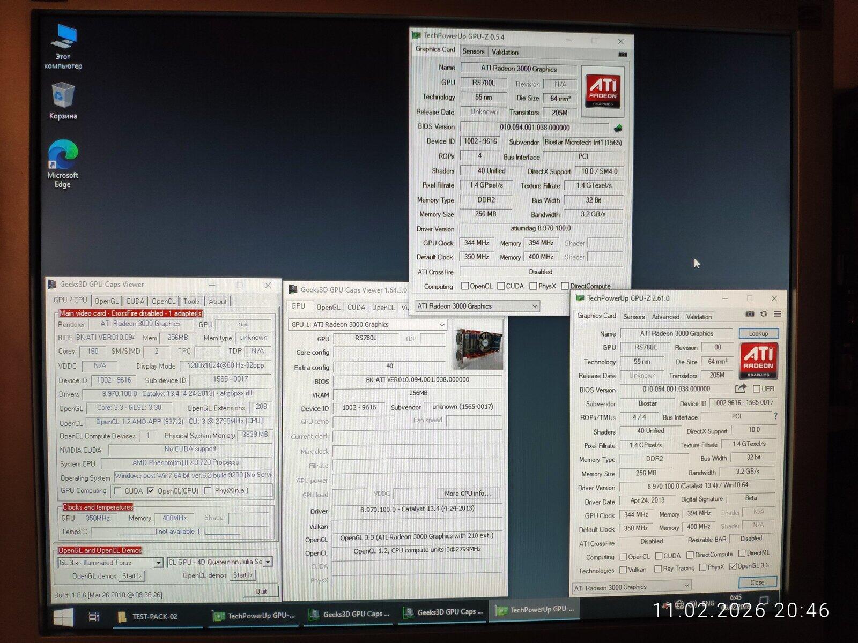Screen dimensions: 858x643
Task: Toggle the CUDA checkbox in GPU Caps Viewer
Action: 117,490
